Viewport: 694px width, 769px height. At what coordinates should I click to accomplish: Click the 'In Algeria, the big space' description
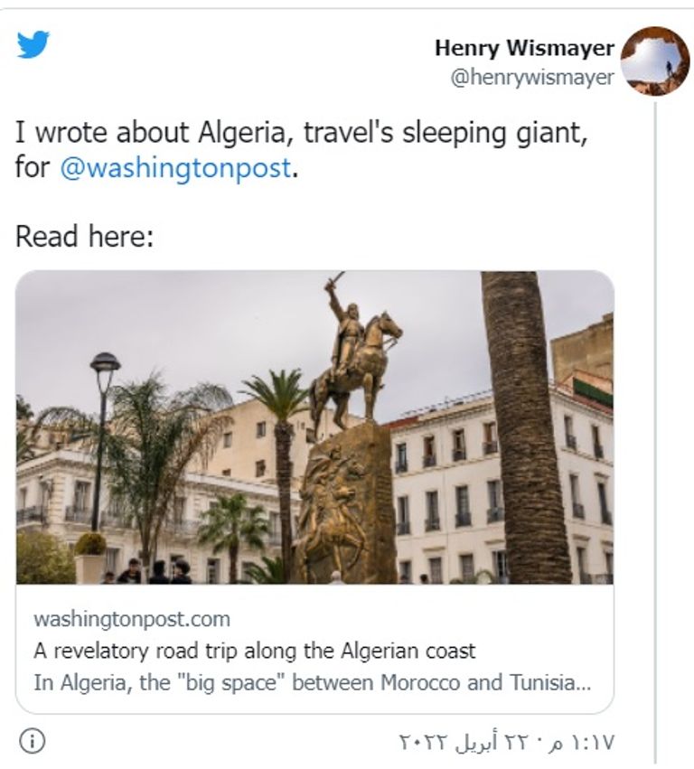tap(313, 682)
